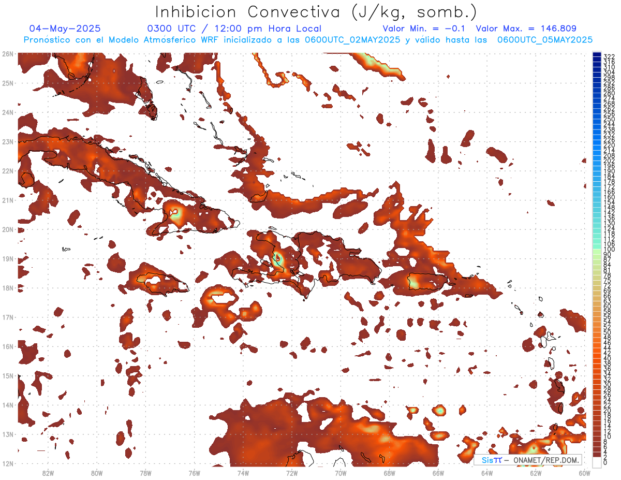
Task: Click the 15N latitude label
Action: coord(7,375)
